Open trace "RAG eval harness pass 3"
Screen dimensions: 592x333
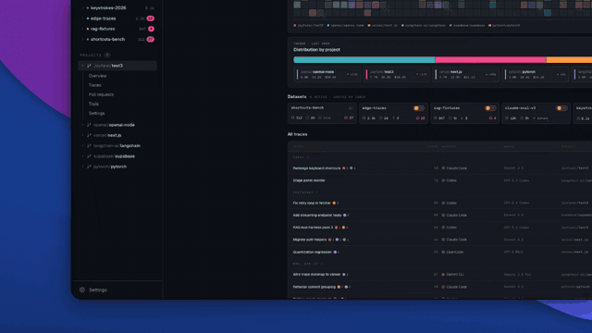pyautogui.click(x=313, y=228)
